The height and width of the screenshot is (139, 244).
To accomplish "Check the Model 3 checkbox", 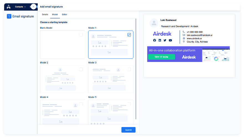I will click(129, 69).
